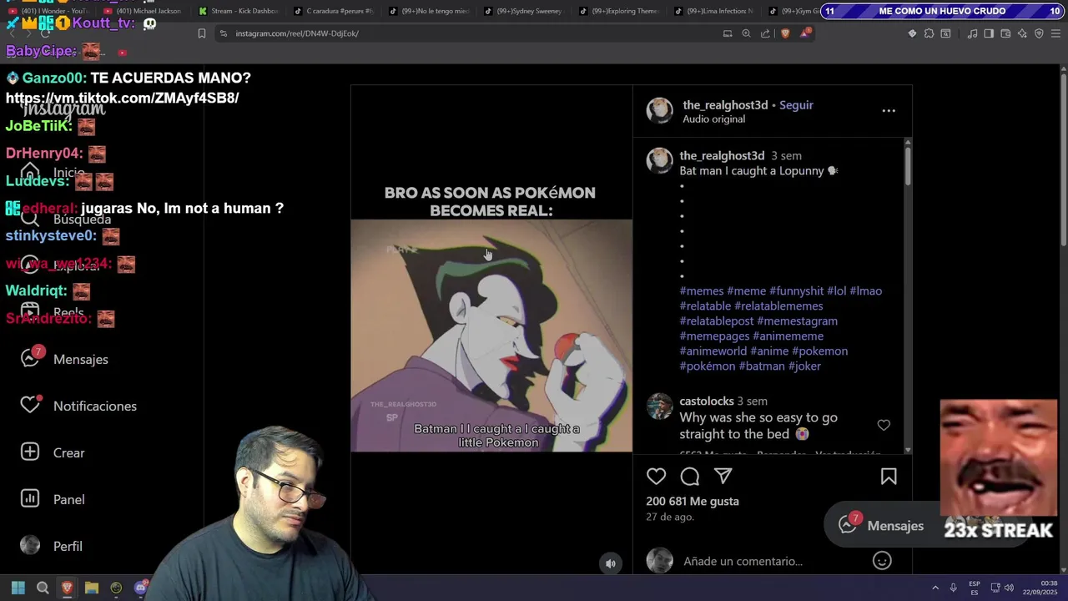Open the three-dots options menu of the post

[889, 110]
